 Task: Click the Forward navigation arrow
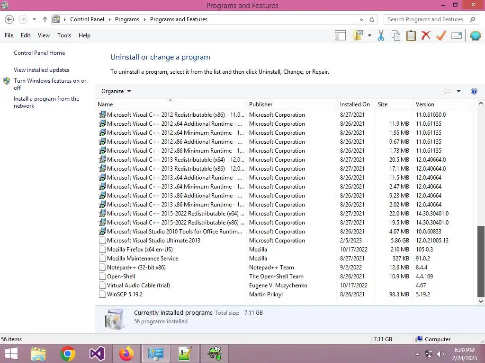(x=23, y=19)
